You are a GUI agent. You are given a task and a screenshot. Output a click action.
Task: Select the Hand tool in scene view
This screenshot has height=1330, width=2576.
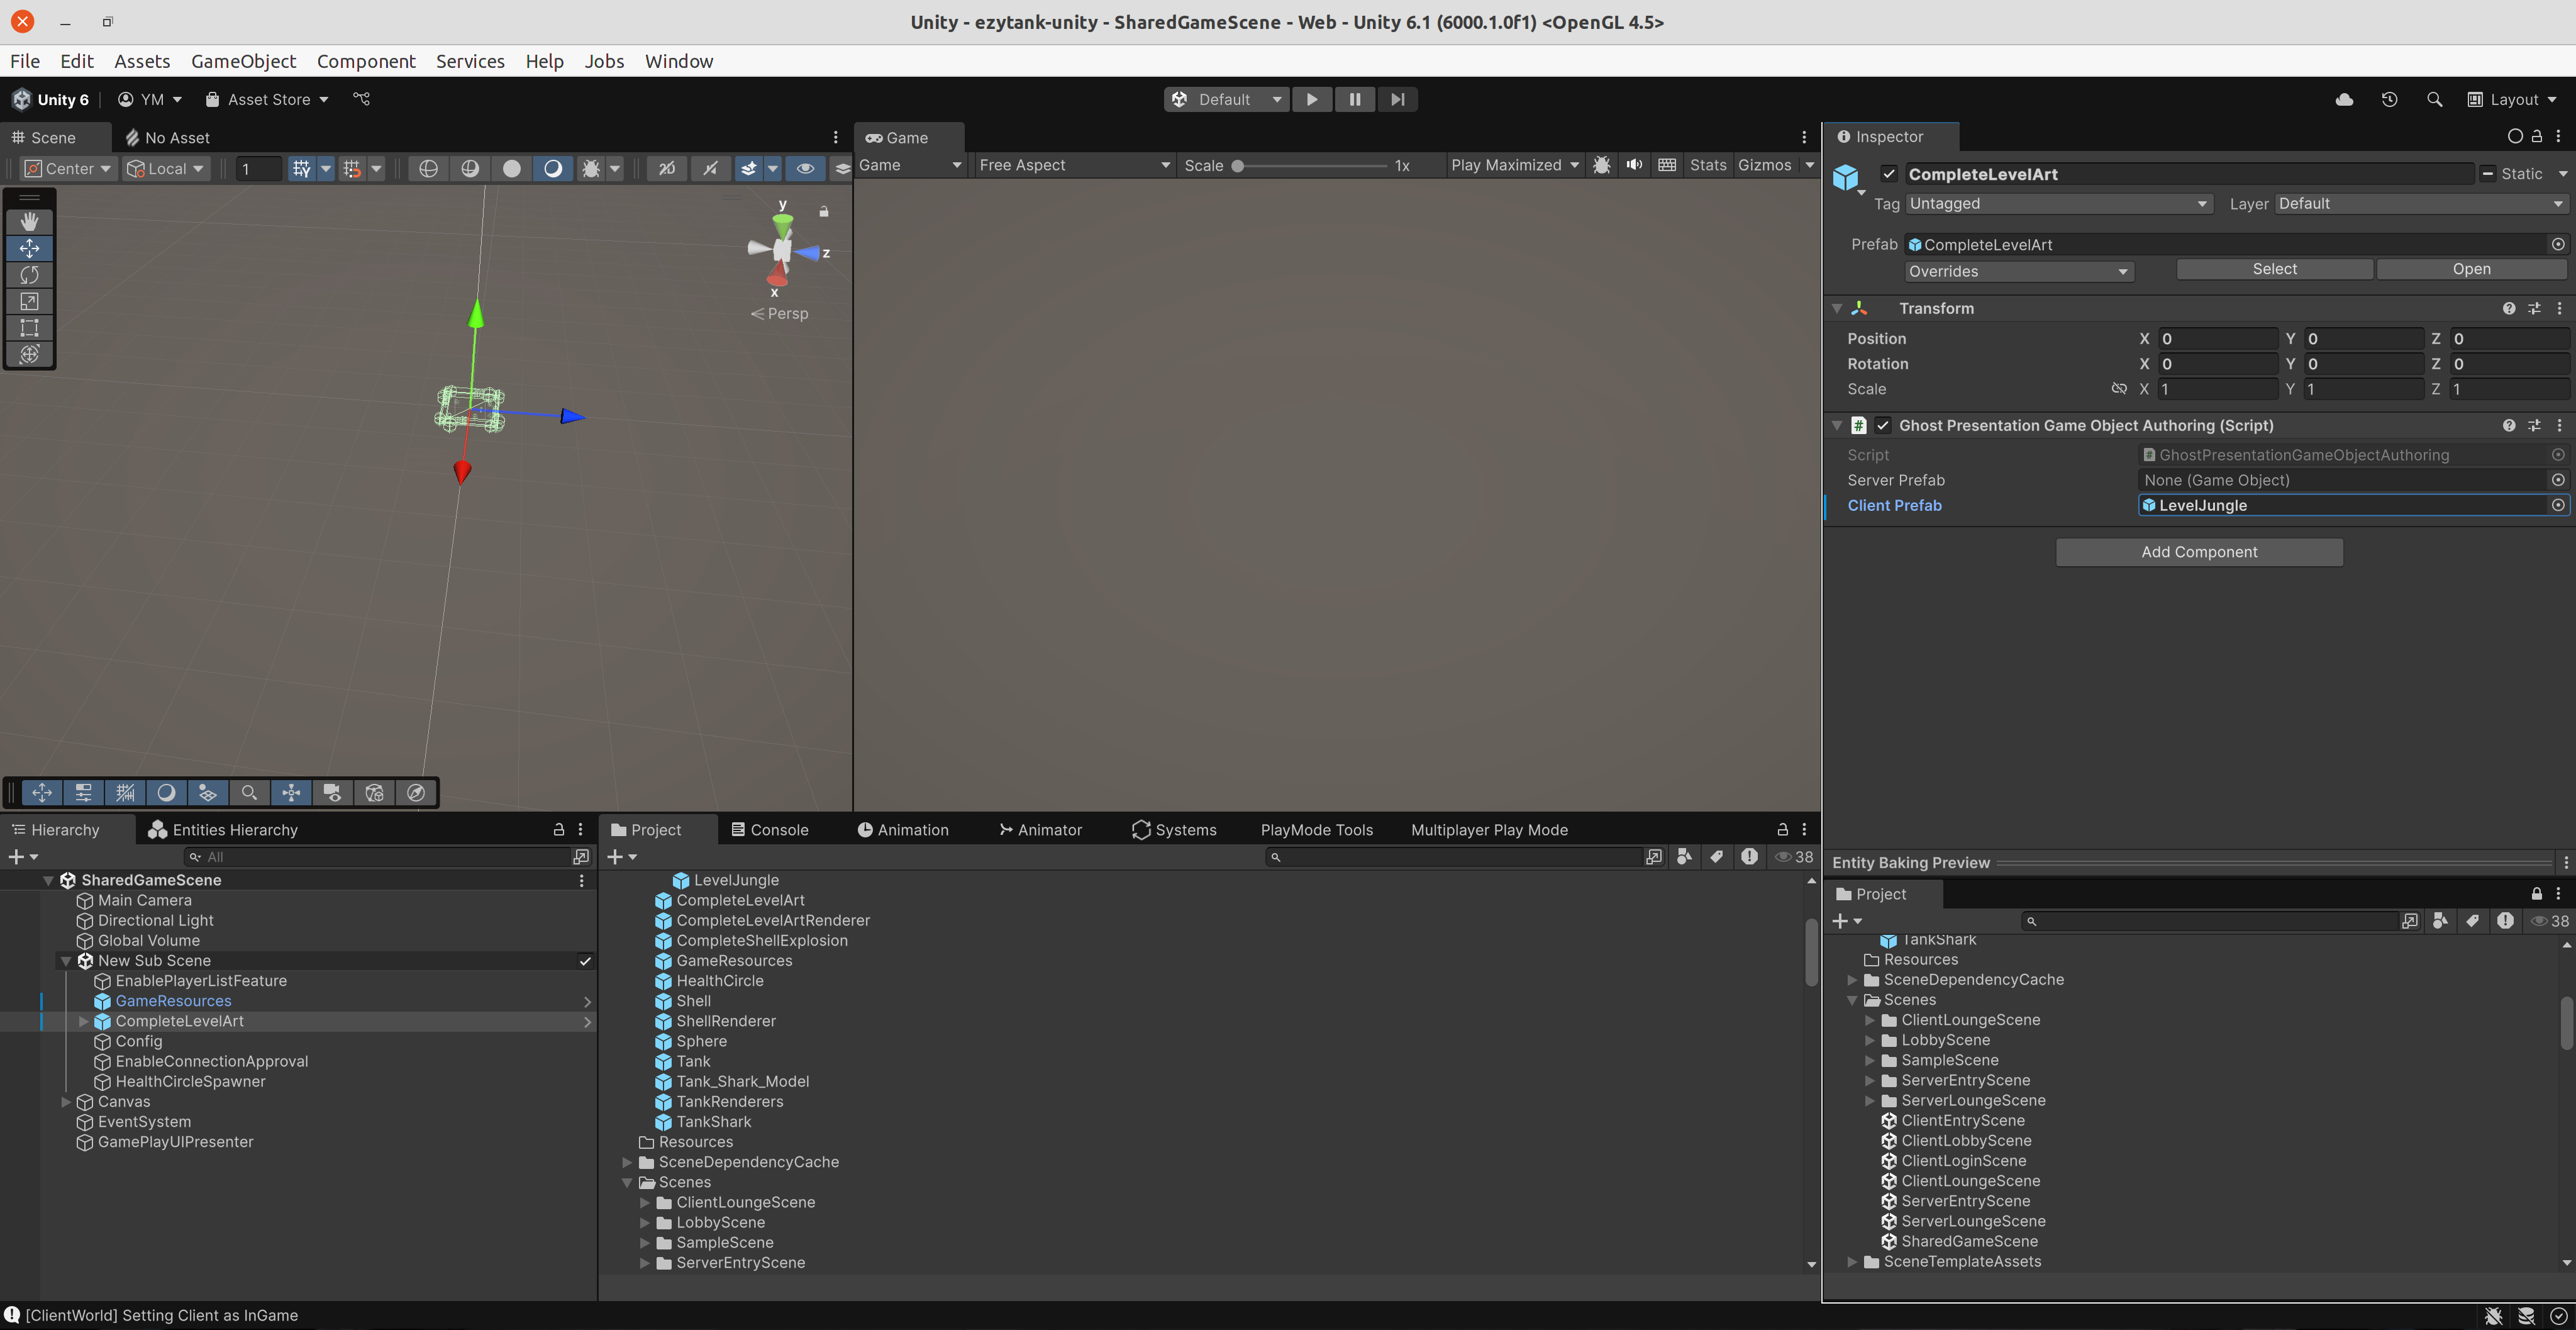[29, 221]
